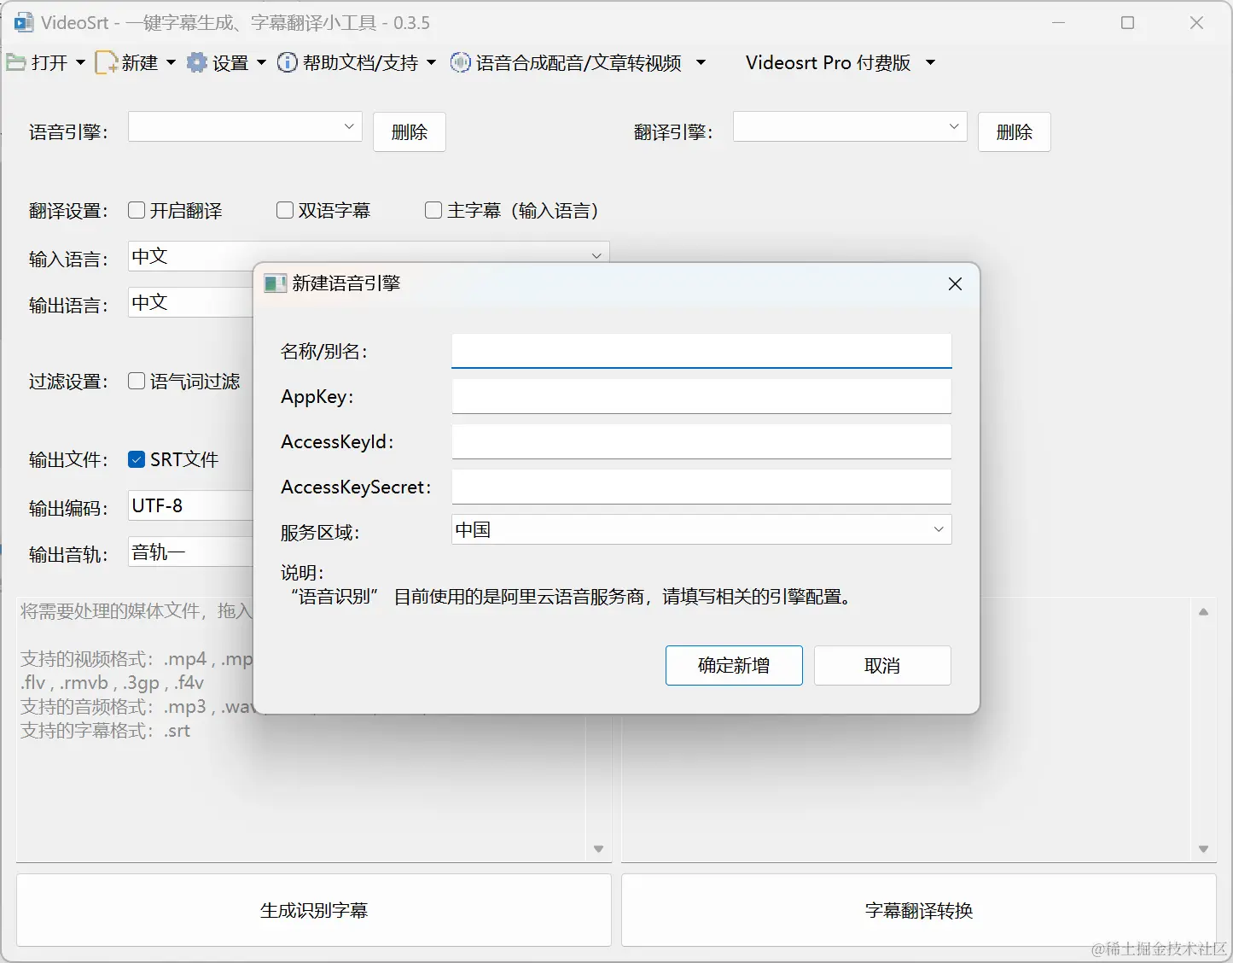Focus the AccessKeyId input field
The height and width of the screenshot is (963, 1233).
click(x=701, y=441)
